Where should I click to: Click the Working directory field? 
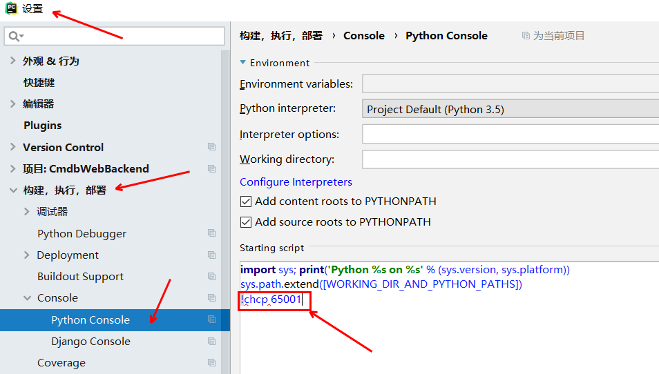click(510, 159)
